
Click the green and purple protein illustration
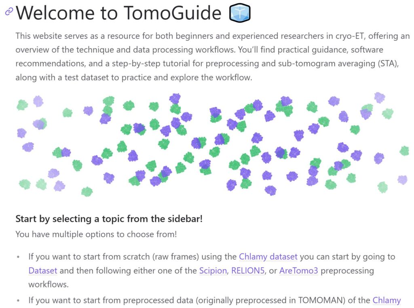213,144
